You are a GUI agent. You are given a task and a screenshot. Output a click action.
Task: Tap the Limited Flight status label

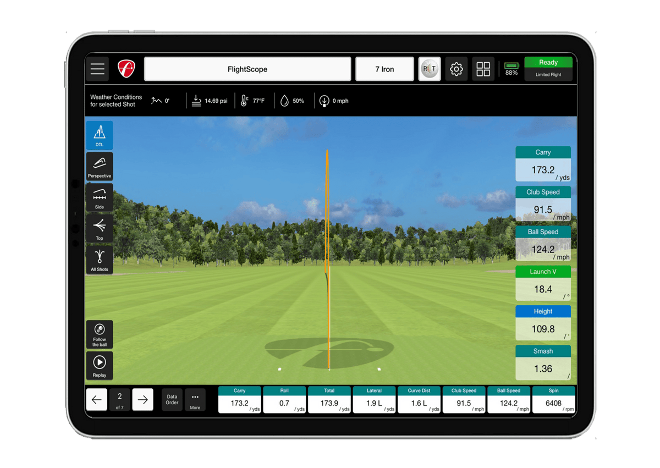tap(548, 75)
